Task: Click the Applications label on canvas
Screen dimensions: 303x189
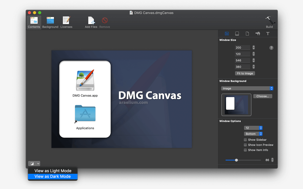Action: (85, 128)
